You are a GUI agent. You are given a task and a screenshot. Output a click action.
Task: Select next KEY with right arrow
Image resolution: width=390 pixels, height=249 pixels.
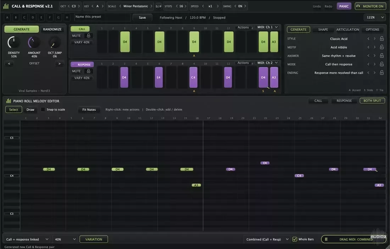(103, 6)
